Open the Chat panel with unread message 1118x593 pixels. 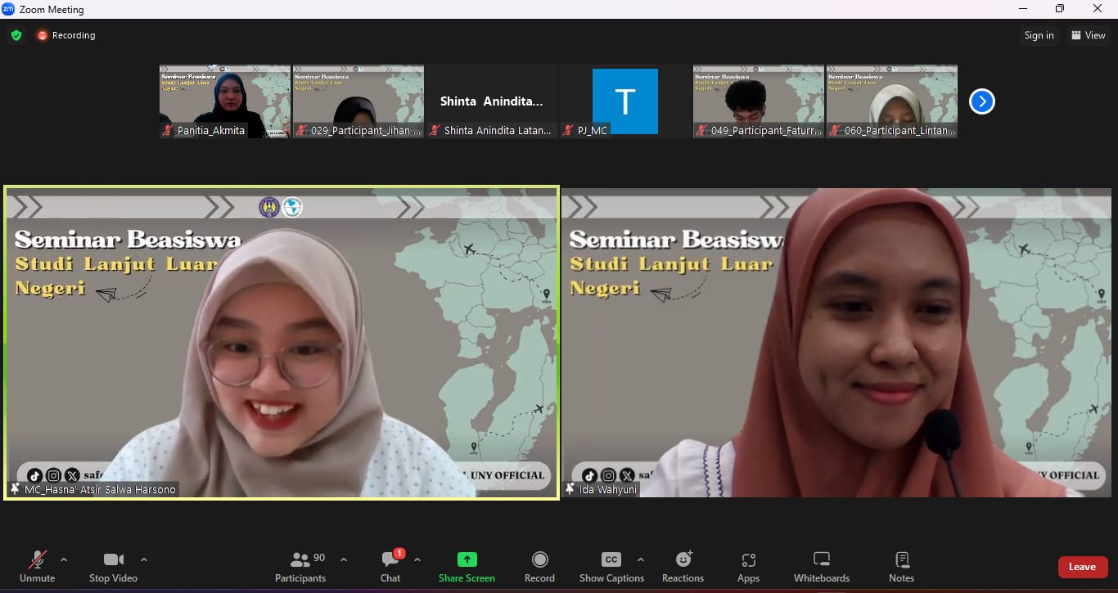point(390,567)
